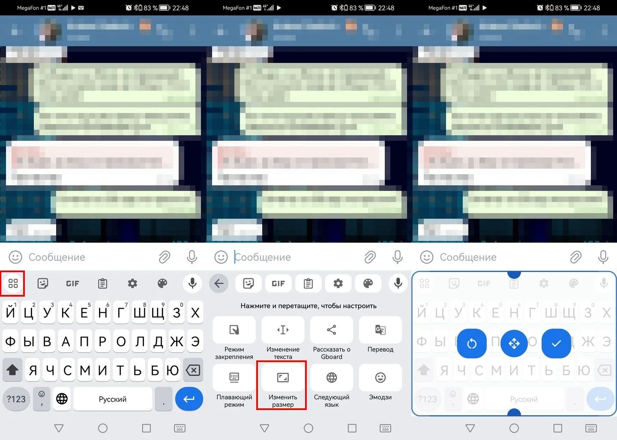Open the Gboard four-squares menu icon
The height and width of the screenshot is (440, 617).
(13, 283)
